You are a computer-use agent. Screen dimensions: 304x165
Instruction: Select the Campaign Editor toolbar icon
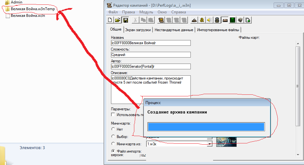[225, 20]
